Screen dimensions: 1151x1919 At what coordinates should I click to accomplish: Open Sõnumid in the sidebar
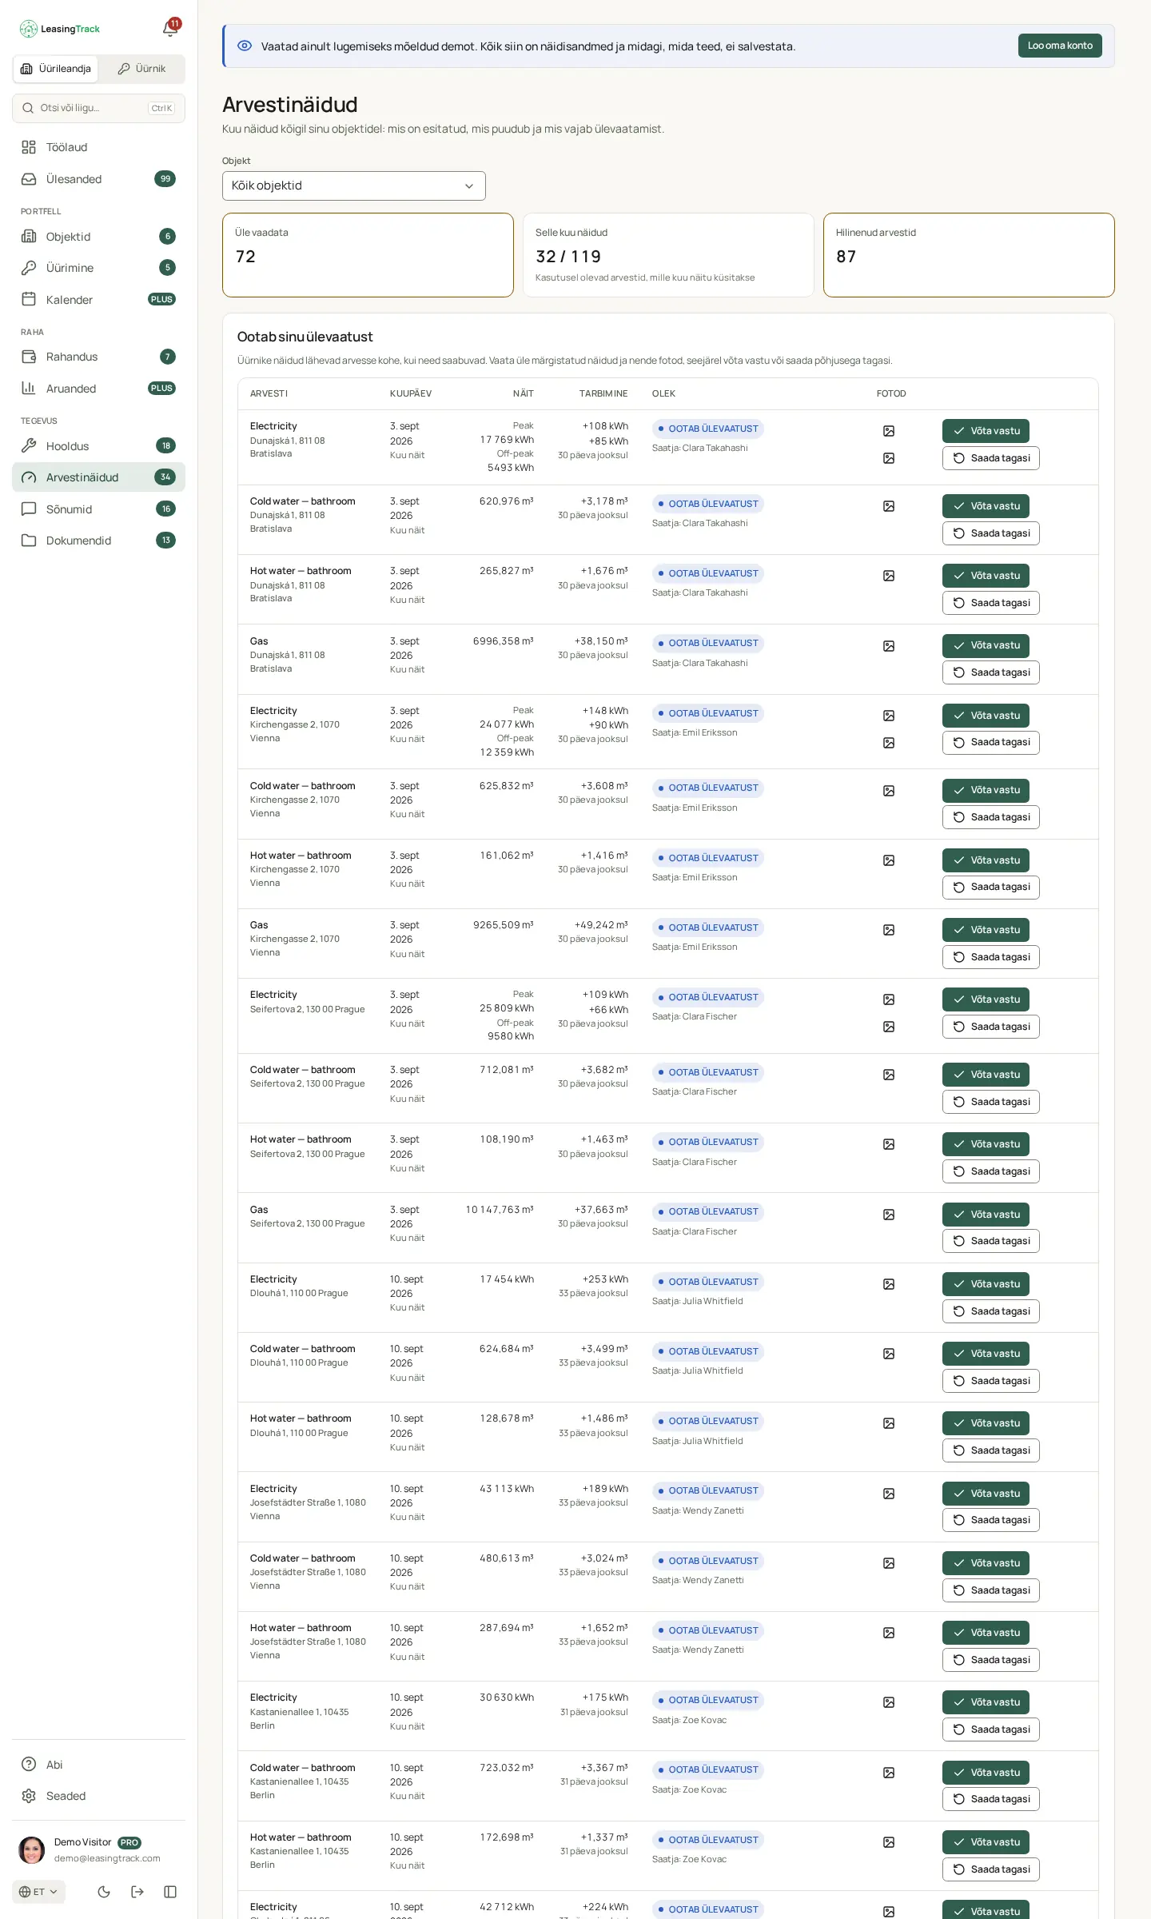(x=98, y=509)
